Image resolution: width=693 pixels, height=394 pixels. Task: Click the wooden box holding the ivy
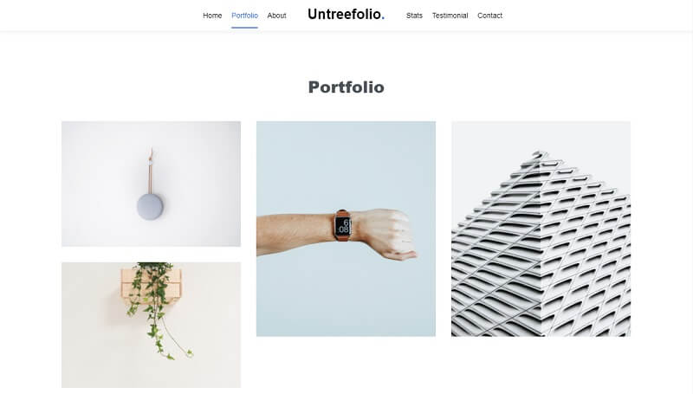[x=151, y=283]
